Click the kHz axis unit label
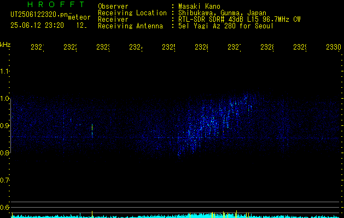344x218 pixels. (x=5, y=45)
